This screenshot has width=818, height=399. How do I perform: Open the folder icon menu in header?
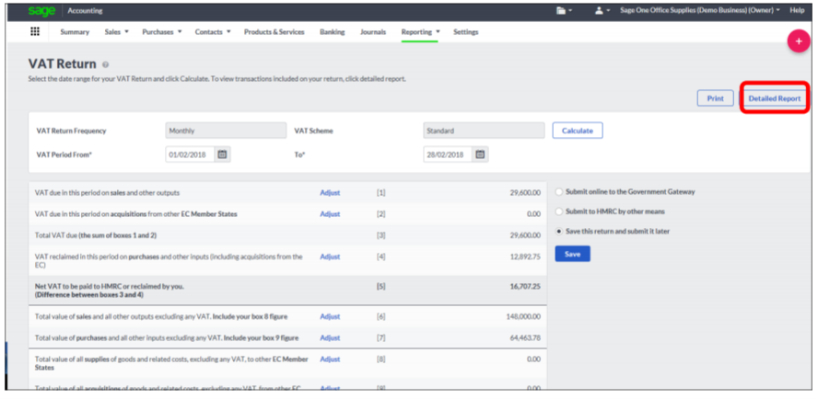[x=565, y=10]
